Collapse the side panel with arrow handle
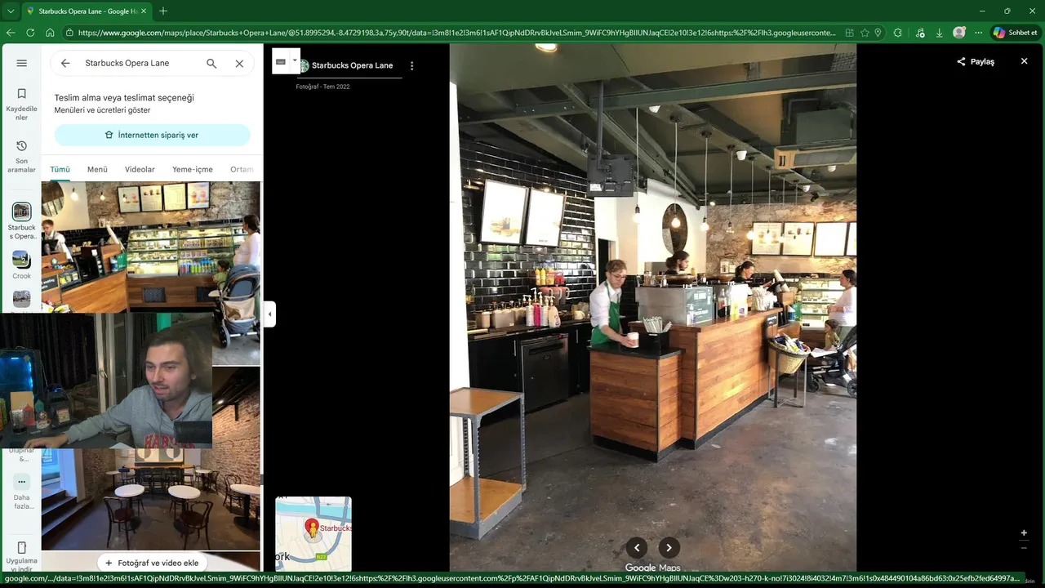This screenshot has height=588, width=1045. pyautogui.click(x=269, y=314)
